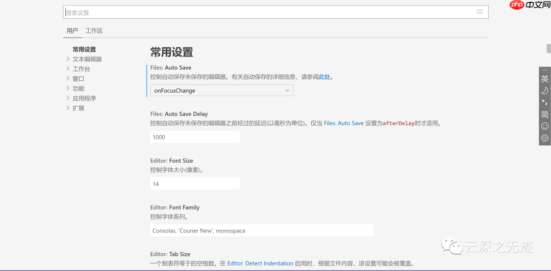Click afterDelay code text
This screenshot has height=271, width=551.
coord(398,123)
